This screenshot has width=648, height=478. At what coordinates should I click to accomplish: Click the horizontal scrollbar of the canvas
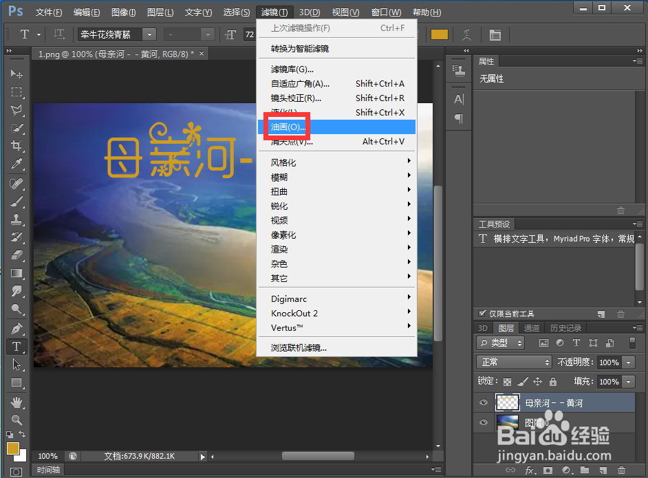click(x=317, y=456)
